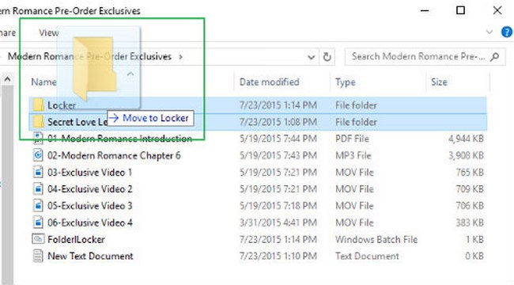Click the search magnifier icon
The width and height of the screenshot is (514, 285).
pos(495,57)
